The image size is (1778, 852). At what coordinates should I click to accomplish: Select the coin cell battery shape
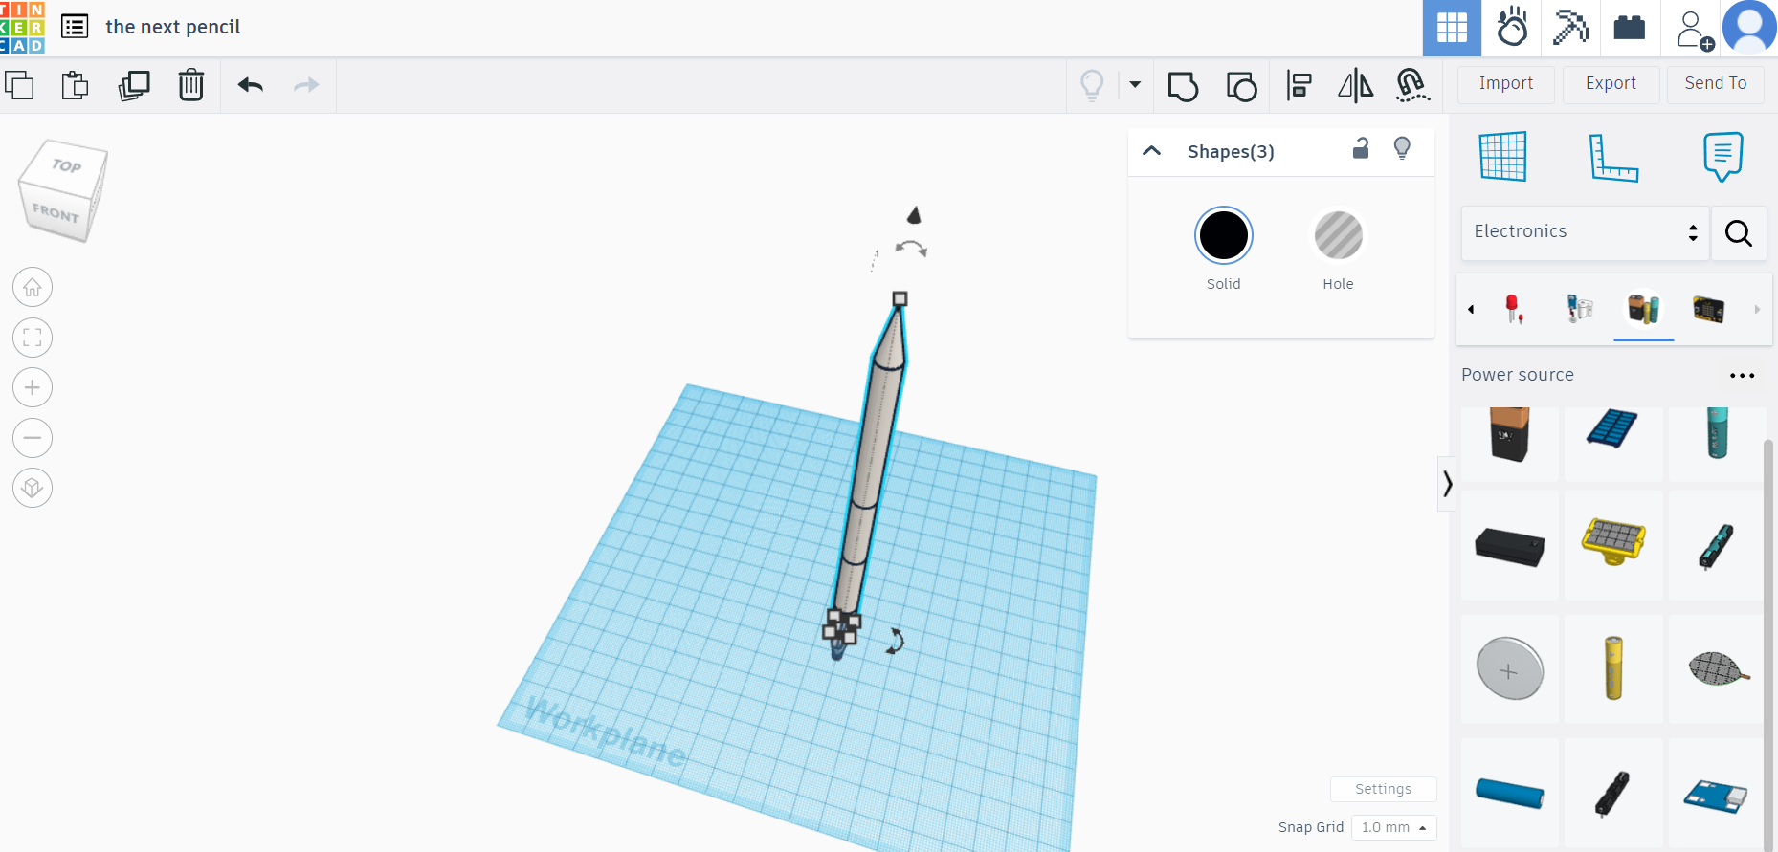1510,668
